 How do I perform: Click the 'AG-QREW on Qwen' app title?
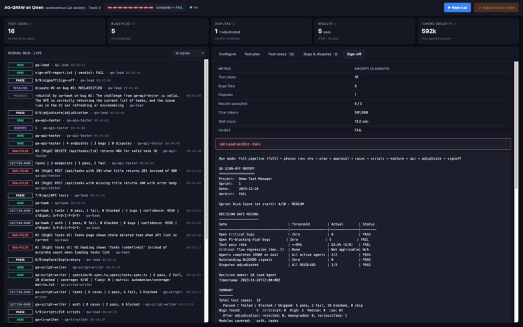23,7
